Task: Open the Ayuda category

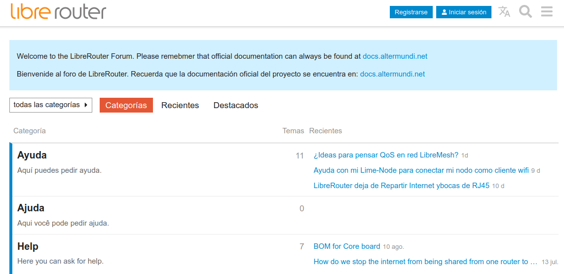Action: click(x=32, y=155)
